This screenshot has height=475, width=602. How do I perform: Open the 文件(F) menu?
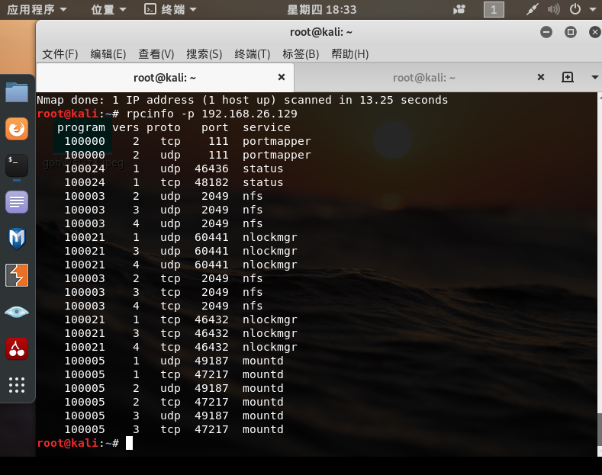60,54
